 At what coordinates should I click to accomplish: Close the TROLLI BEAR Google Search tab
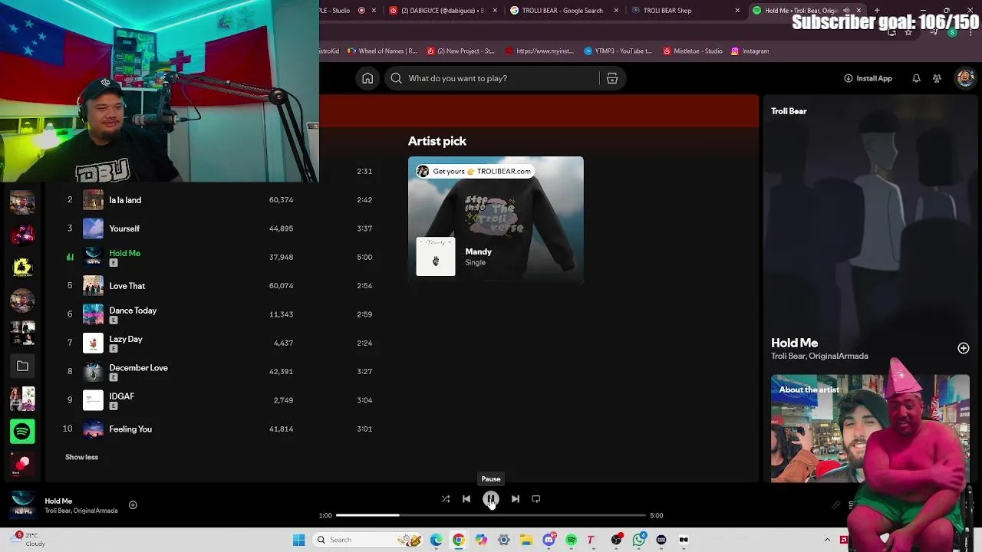[x=616, y=11]
